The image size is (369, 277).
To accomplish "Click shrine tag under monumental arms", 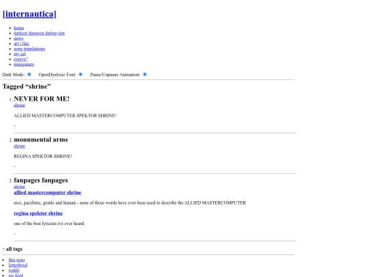I will 19,146.
